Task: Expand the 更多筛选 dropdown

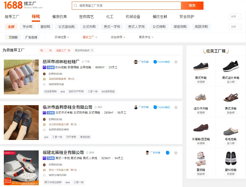Action: coord(146,37)
